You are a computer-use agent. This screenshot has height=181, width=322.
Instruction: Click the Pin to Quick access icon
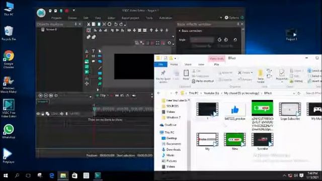(163, 73)
